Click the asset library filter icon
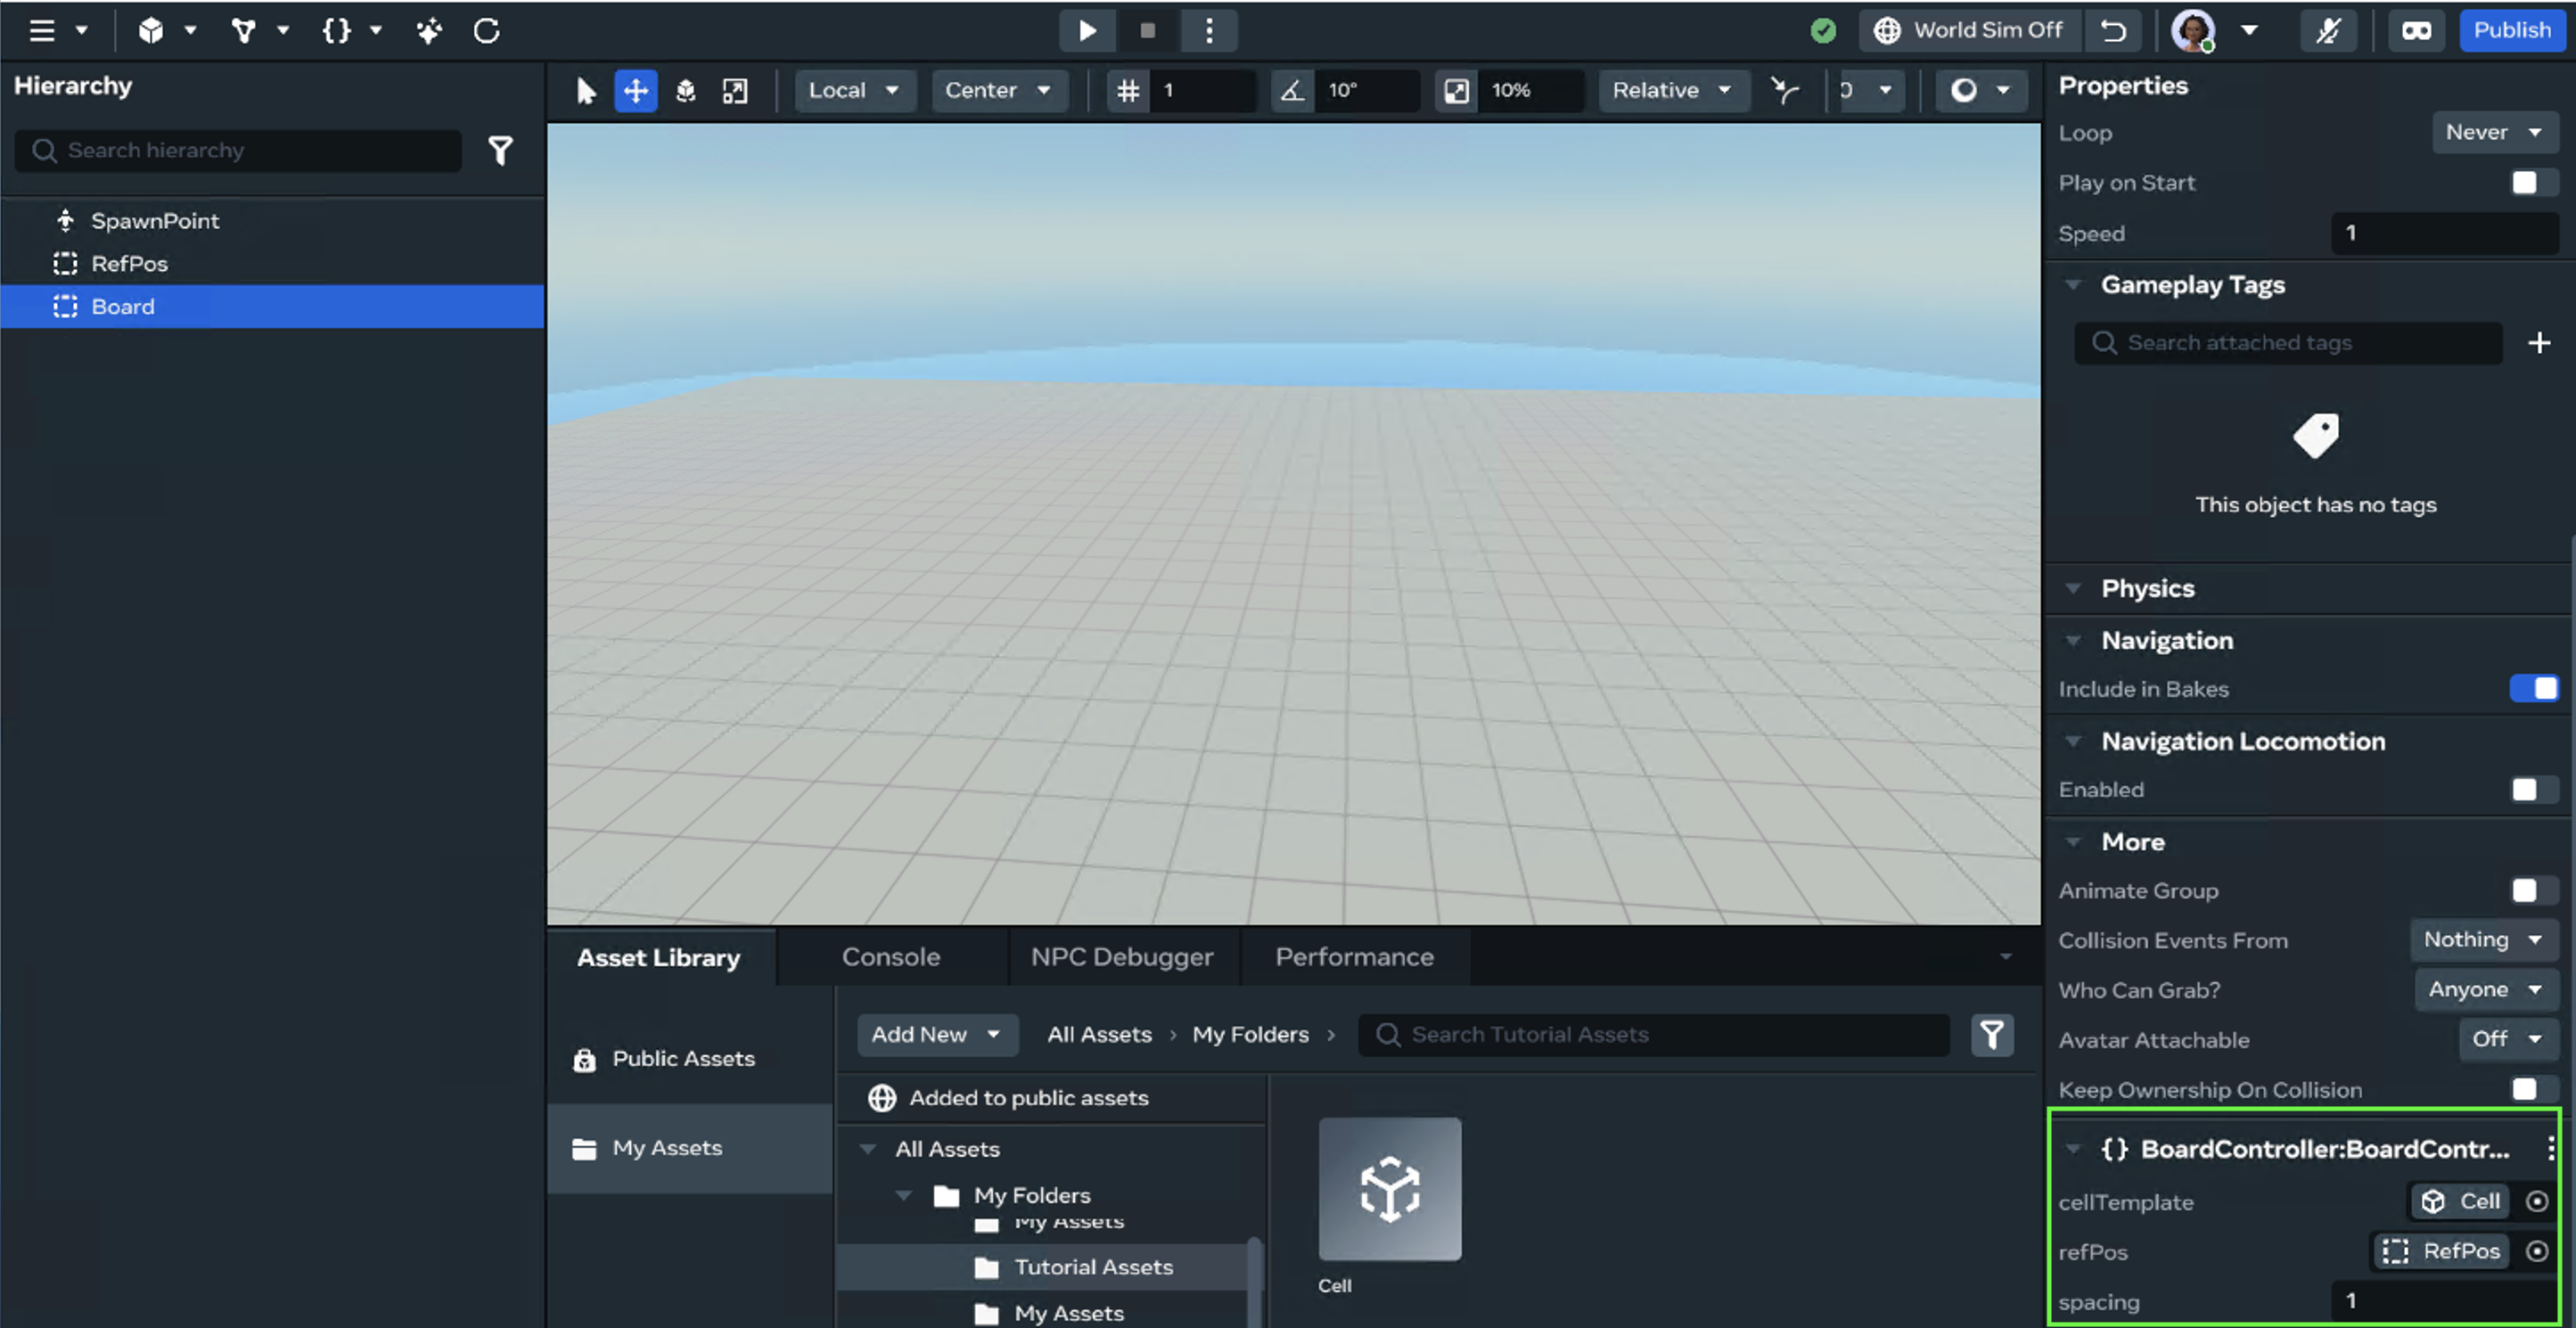 pyautogui.click(x=1991, y=1034)
